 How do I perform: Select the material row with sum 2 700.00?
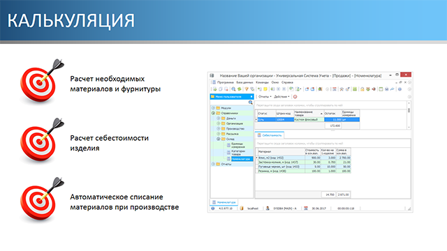[x=304, y=158]
